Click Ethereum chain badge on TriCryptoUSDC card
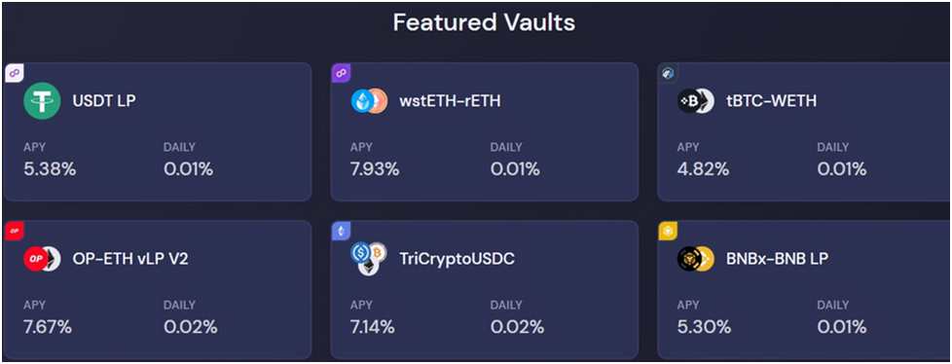Screen dimensions: 952x364 click(x=341, y=231)
